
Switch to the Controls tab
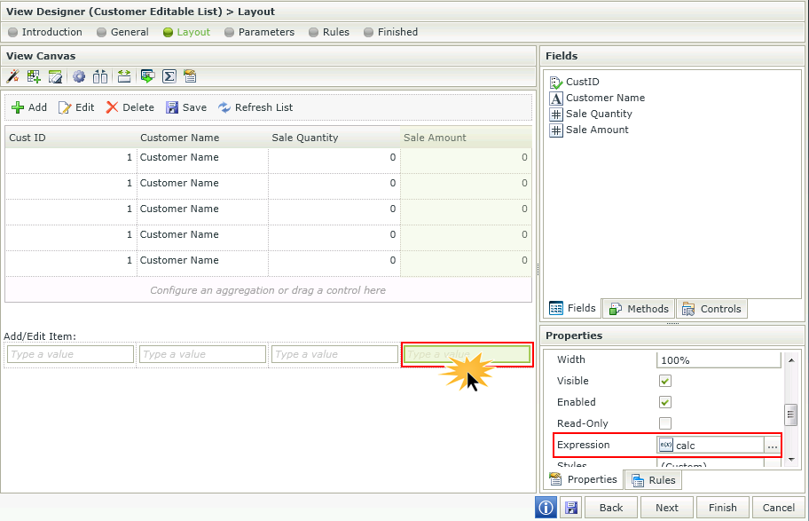[x=711, y=309]
